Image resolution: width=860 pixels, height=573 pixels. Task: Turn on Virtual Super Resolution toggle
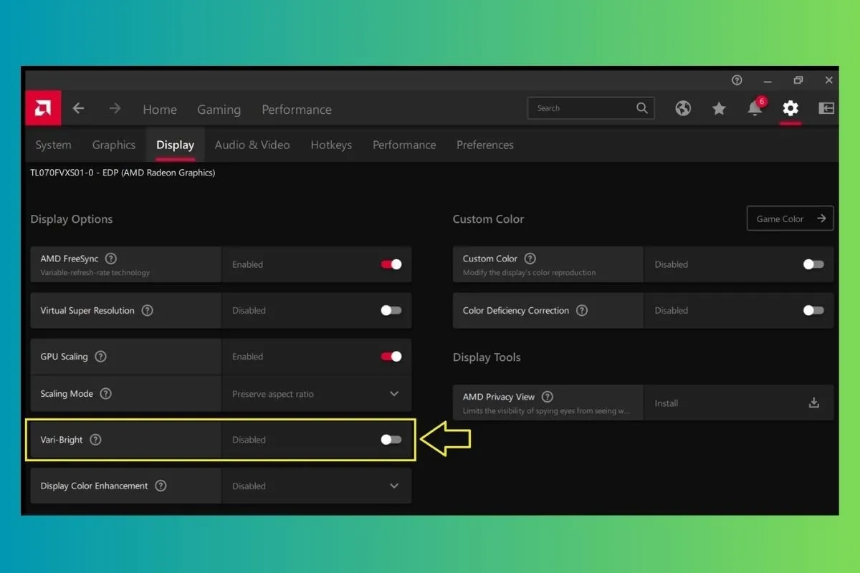pyautogui.click(x=391, y=310)
